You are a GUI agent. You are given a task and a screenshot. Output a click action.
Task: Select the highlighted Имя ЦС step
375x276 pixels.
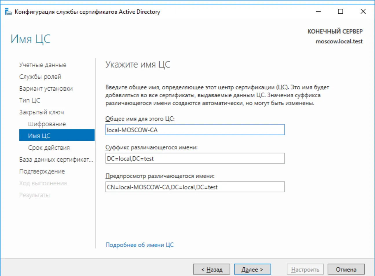57,135
